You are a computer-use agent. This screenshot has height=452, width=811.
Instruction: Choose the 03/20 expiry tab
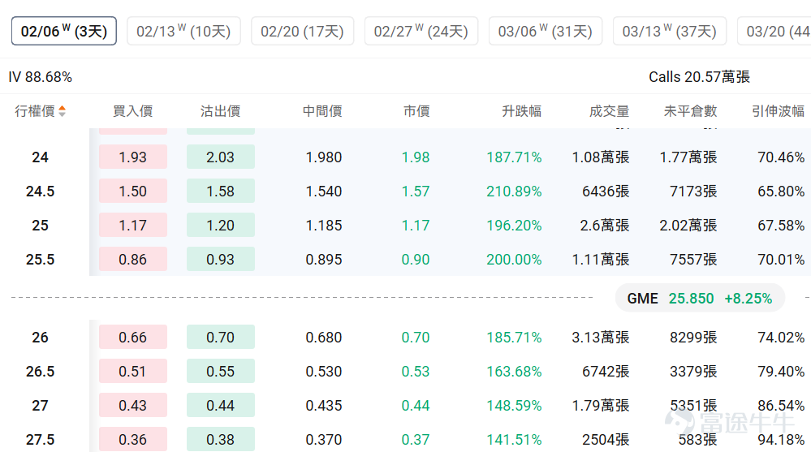[774, 31]
